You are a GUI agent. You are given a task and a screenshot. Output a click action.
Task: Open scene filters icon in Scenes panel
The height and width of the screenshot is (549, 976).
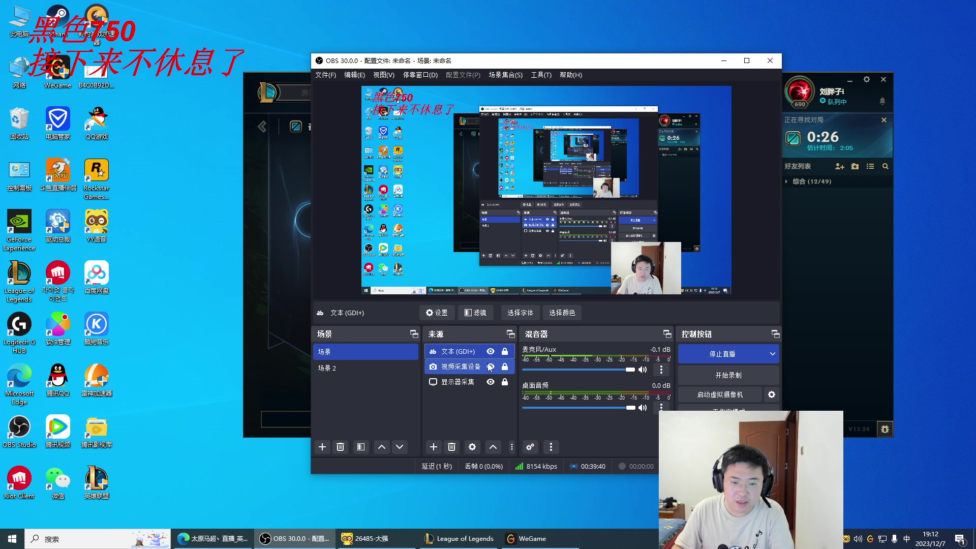(361, 447)
